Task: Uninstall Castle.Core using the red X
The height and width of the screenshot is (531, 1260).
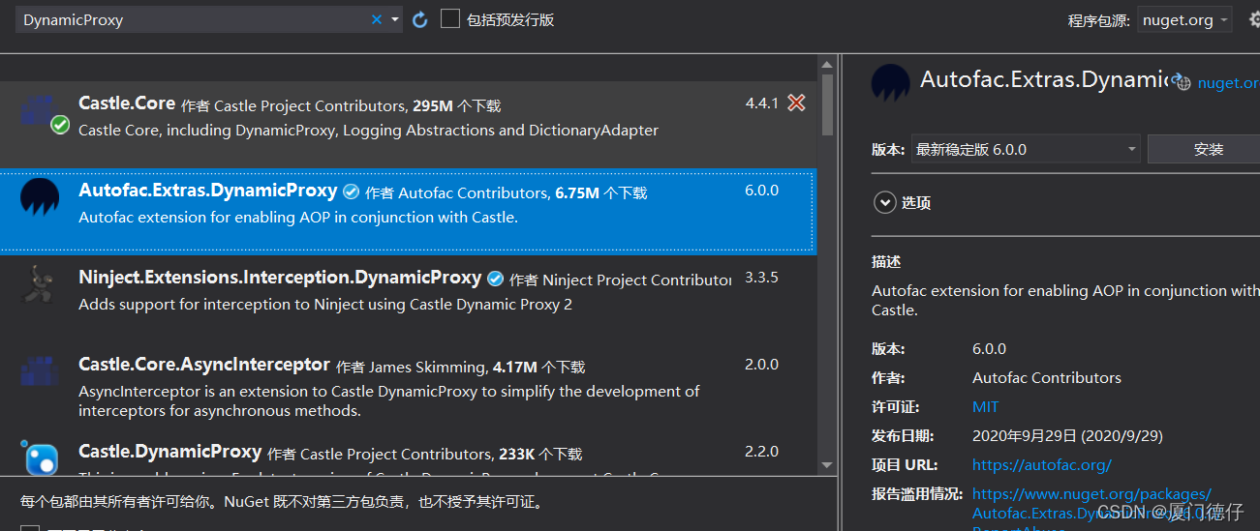Action: (x=796, y=103)
